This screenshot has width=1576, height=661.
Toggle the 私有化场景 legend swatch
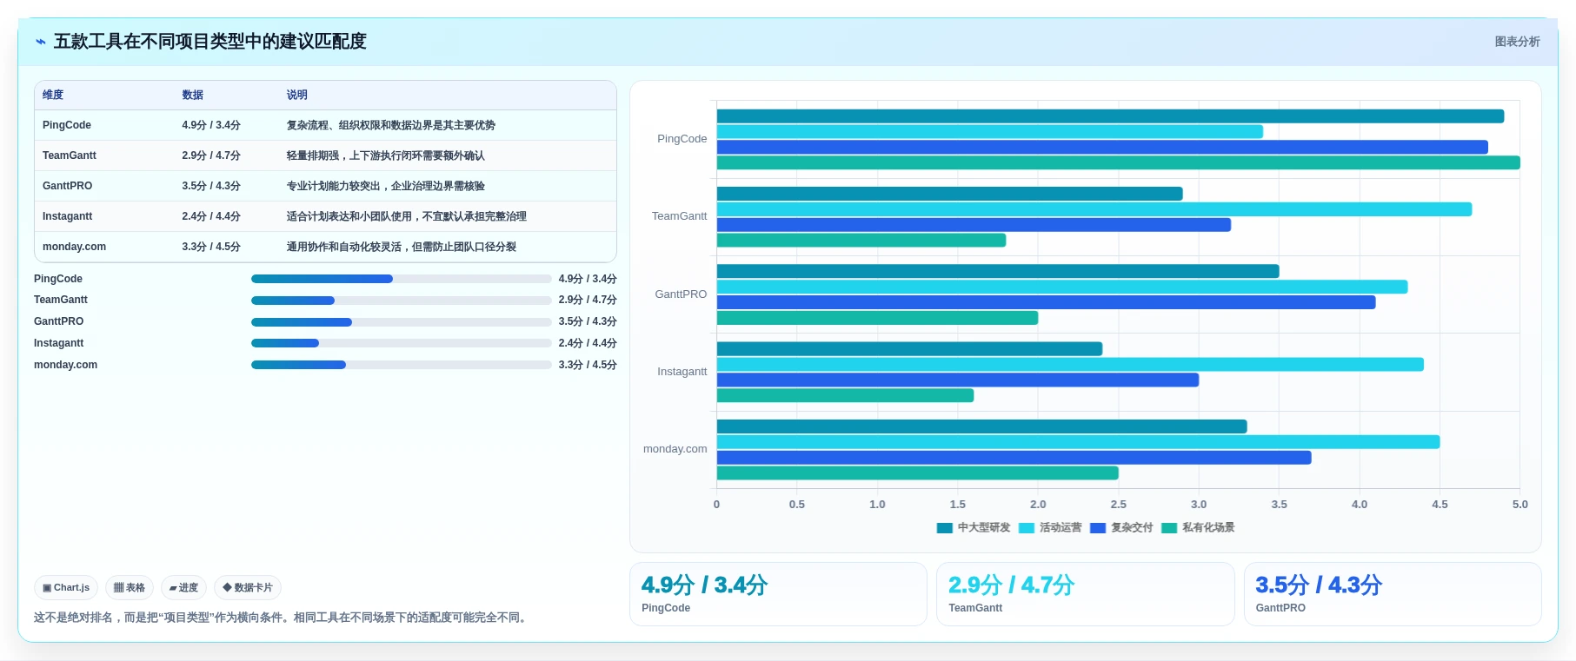pyautogui.click(x=1169, y=528)
